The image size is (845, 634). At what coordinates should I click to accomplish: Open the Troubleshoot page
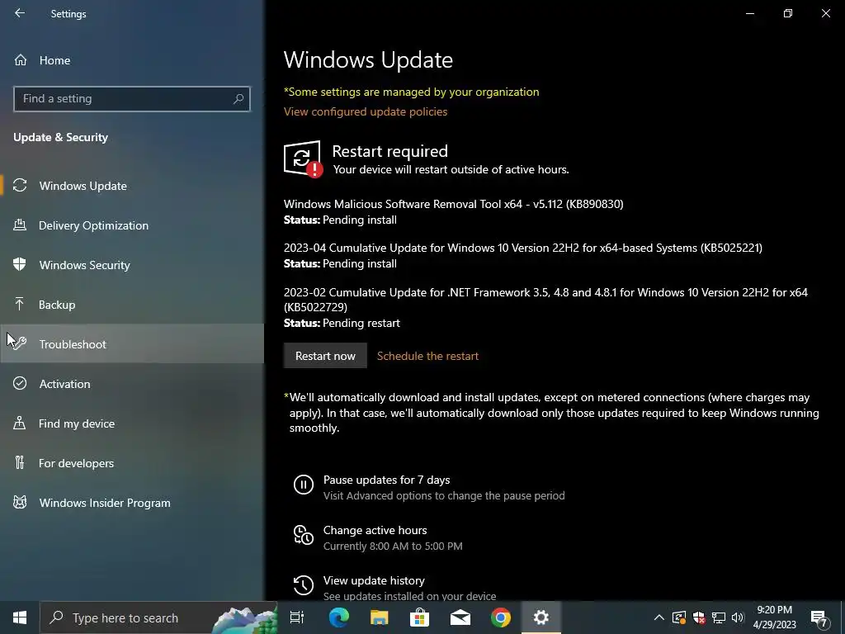pos(132,344)
